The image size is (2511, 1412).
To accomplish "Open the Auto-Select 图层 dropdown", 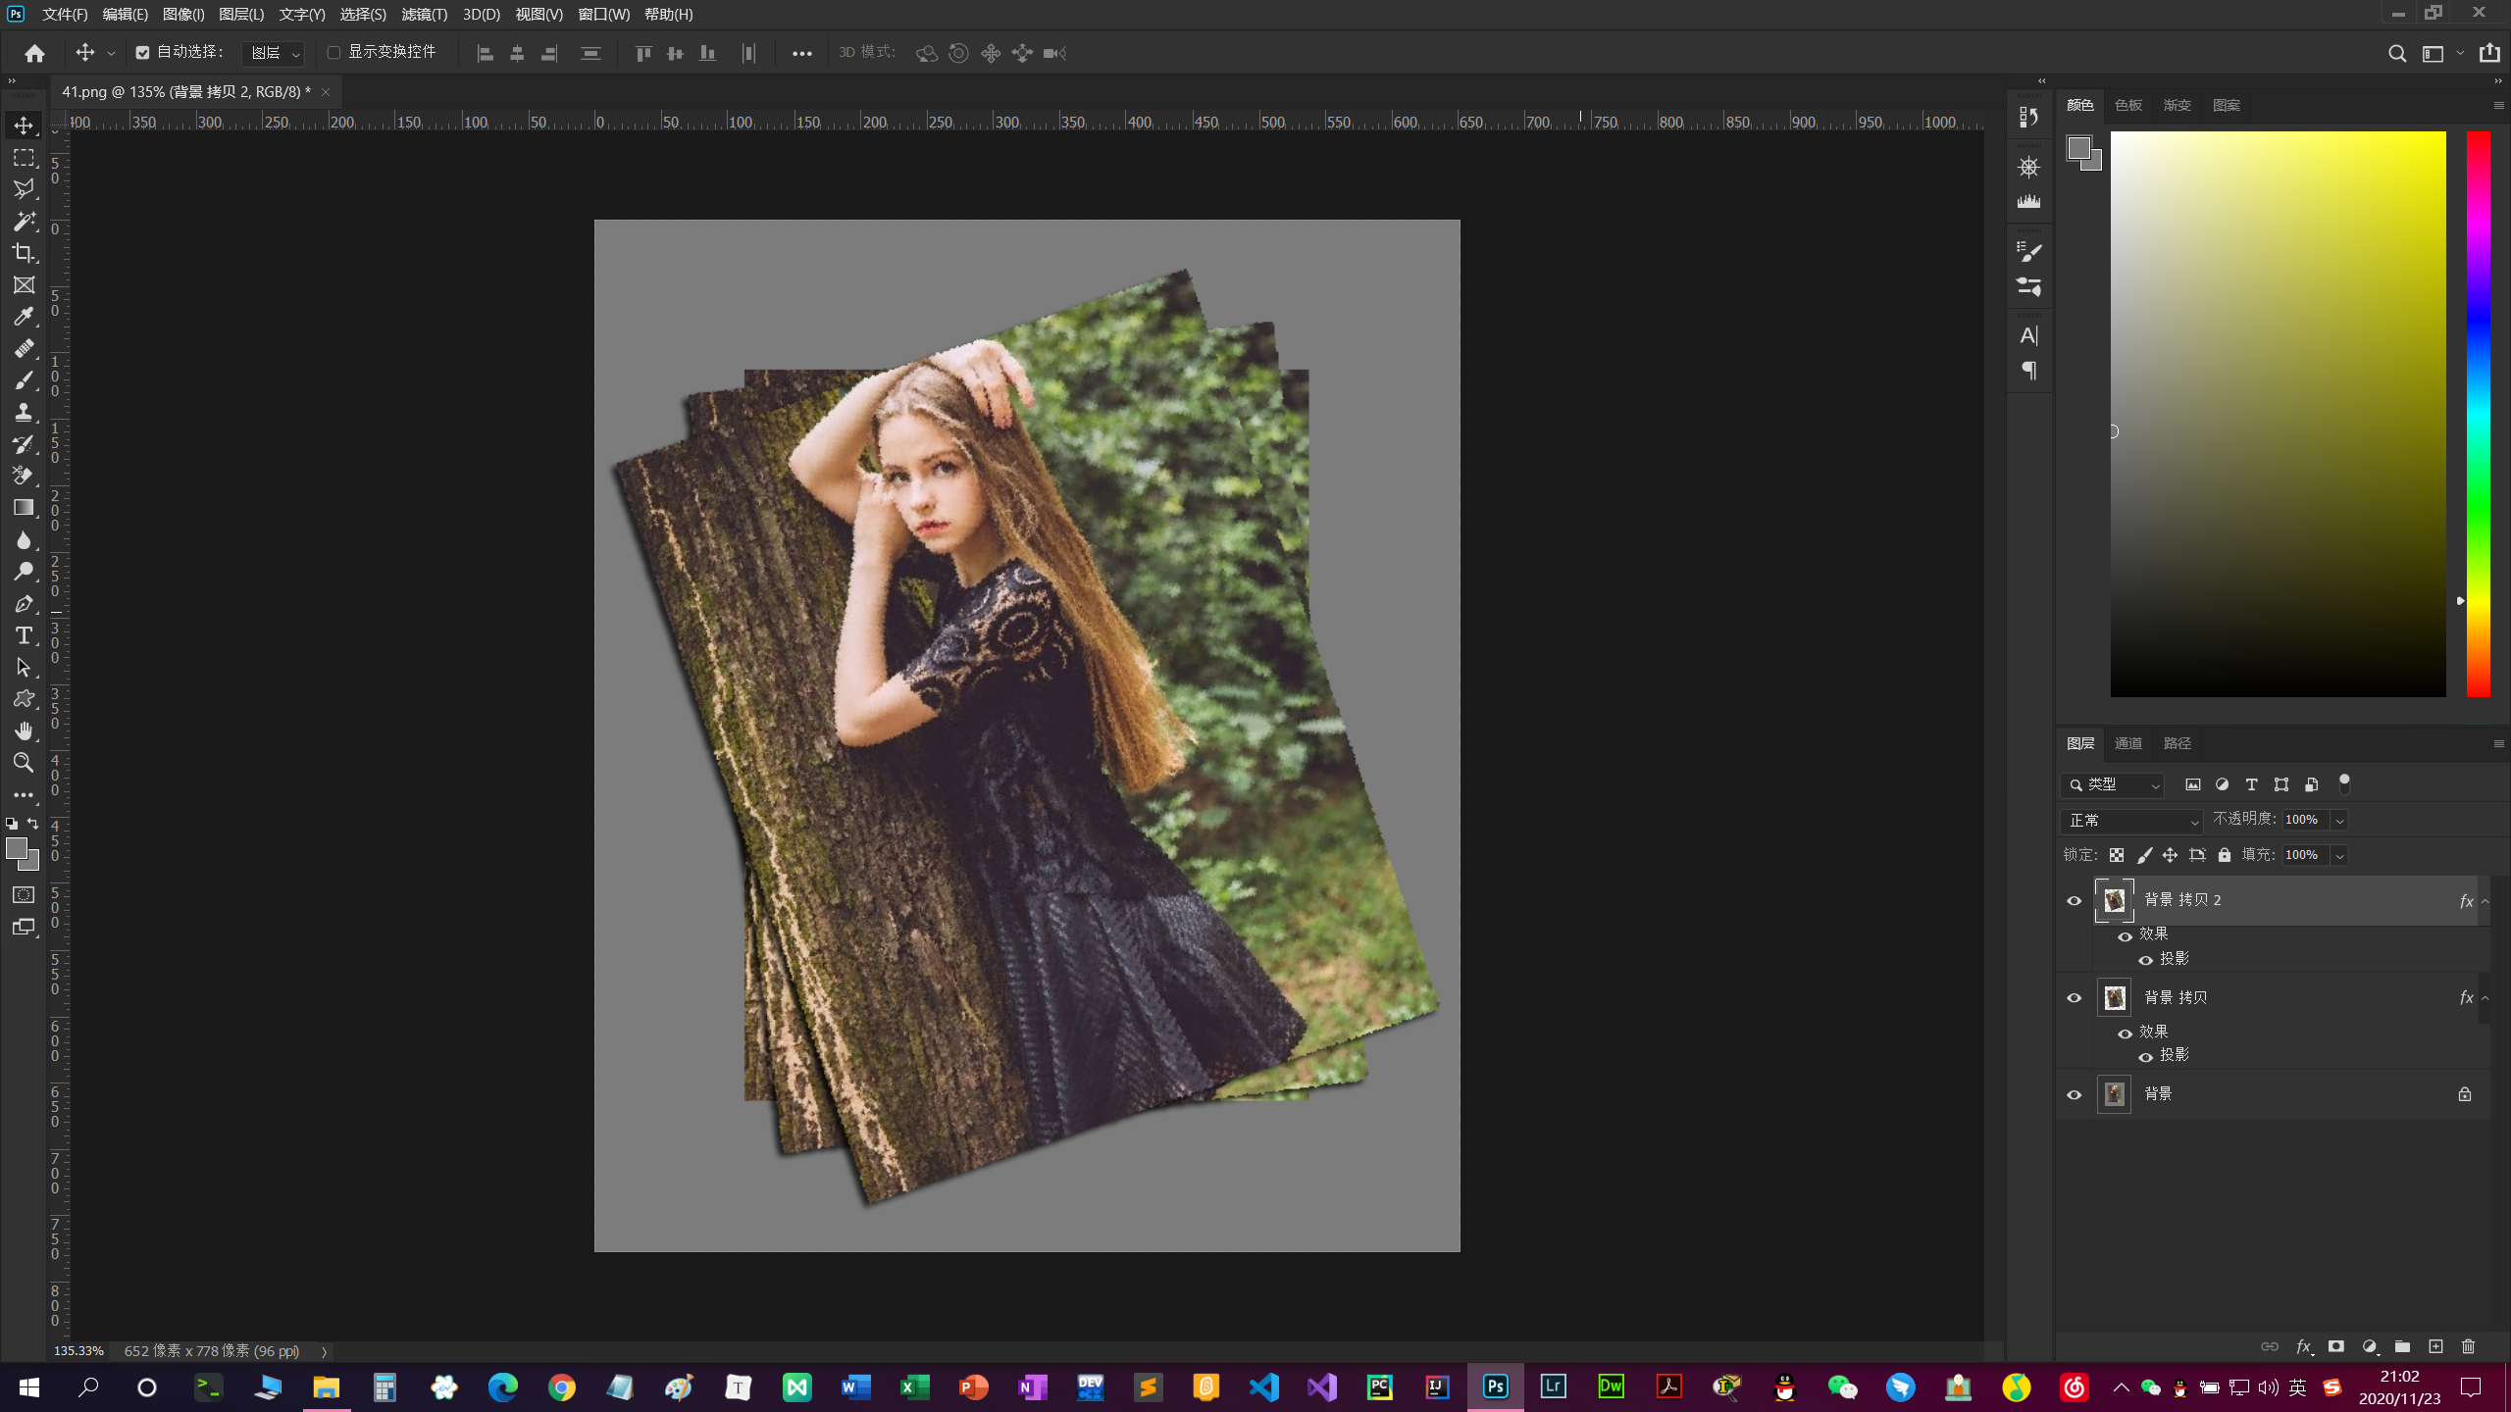I will (273, 53).
